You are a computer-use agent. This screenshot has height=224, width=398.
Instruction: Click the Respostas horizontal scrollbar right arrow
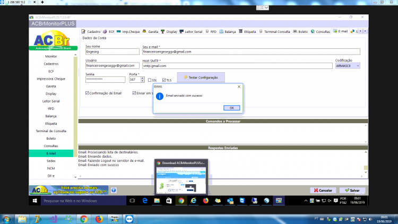pos(361,176)
